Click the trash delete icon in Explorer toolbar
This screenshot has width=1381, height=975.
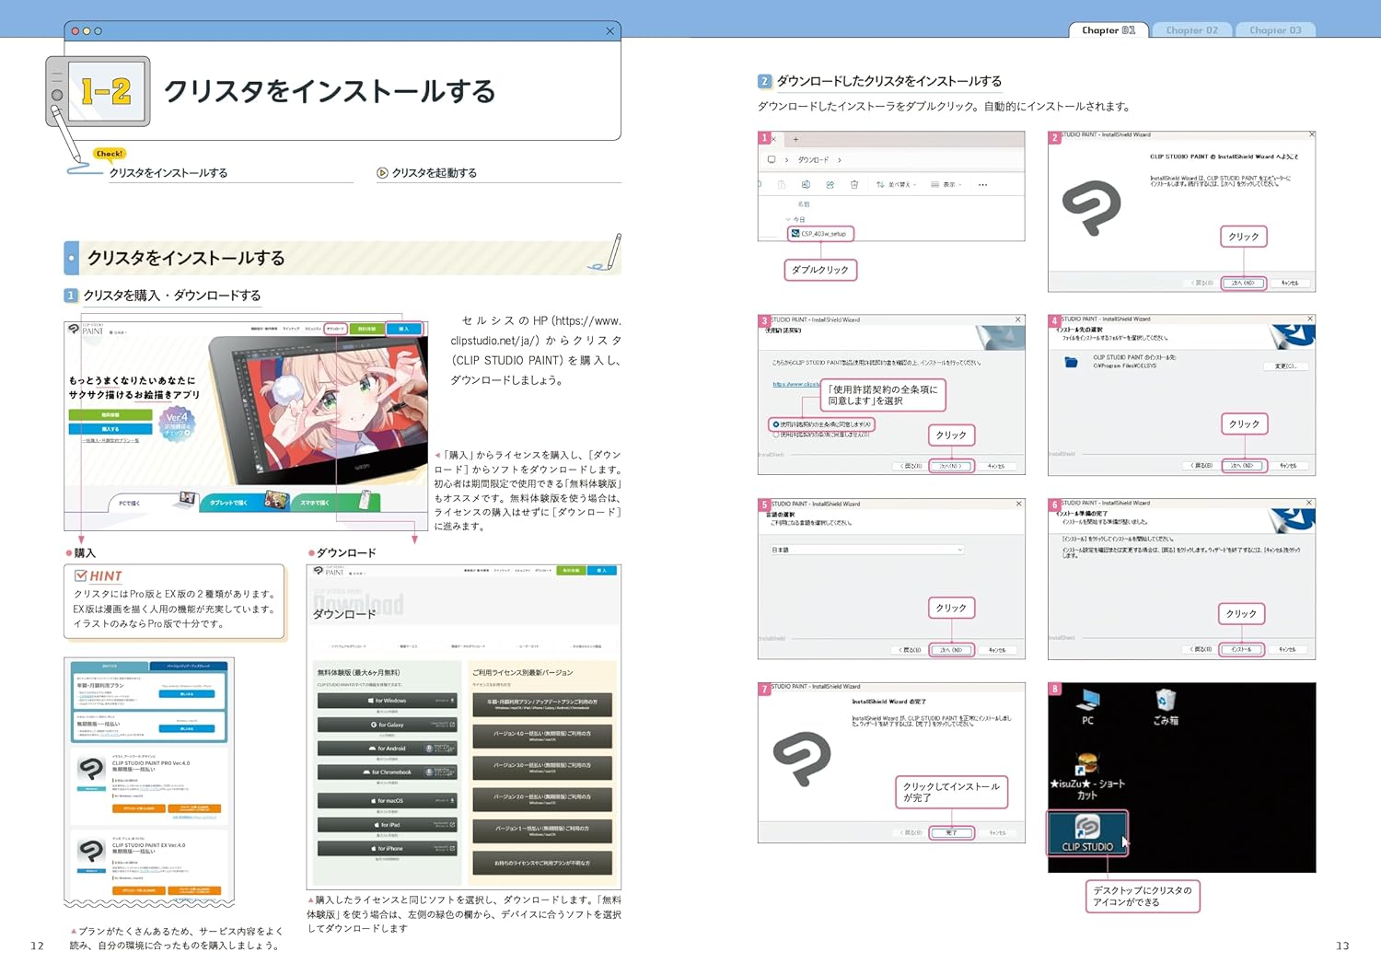coord(854,185)
